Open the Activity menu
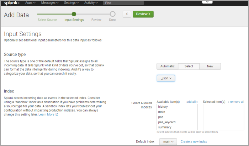249x146 pixels. (x=91, y=3)
